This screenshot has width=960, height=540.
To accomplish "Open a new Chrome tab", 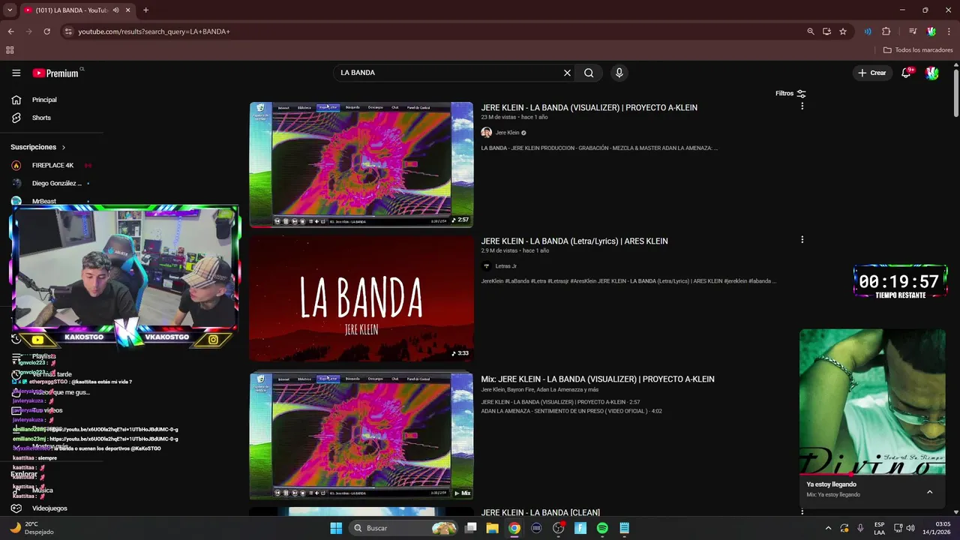I will point(145,10).
